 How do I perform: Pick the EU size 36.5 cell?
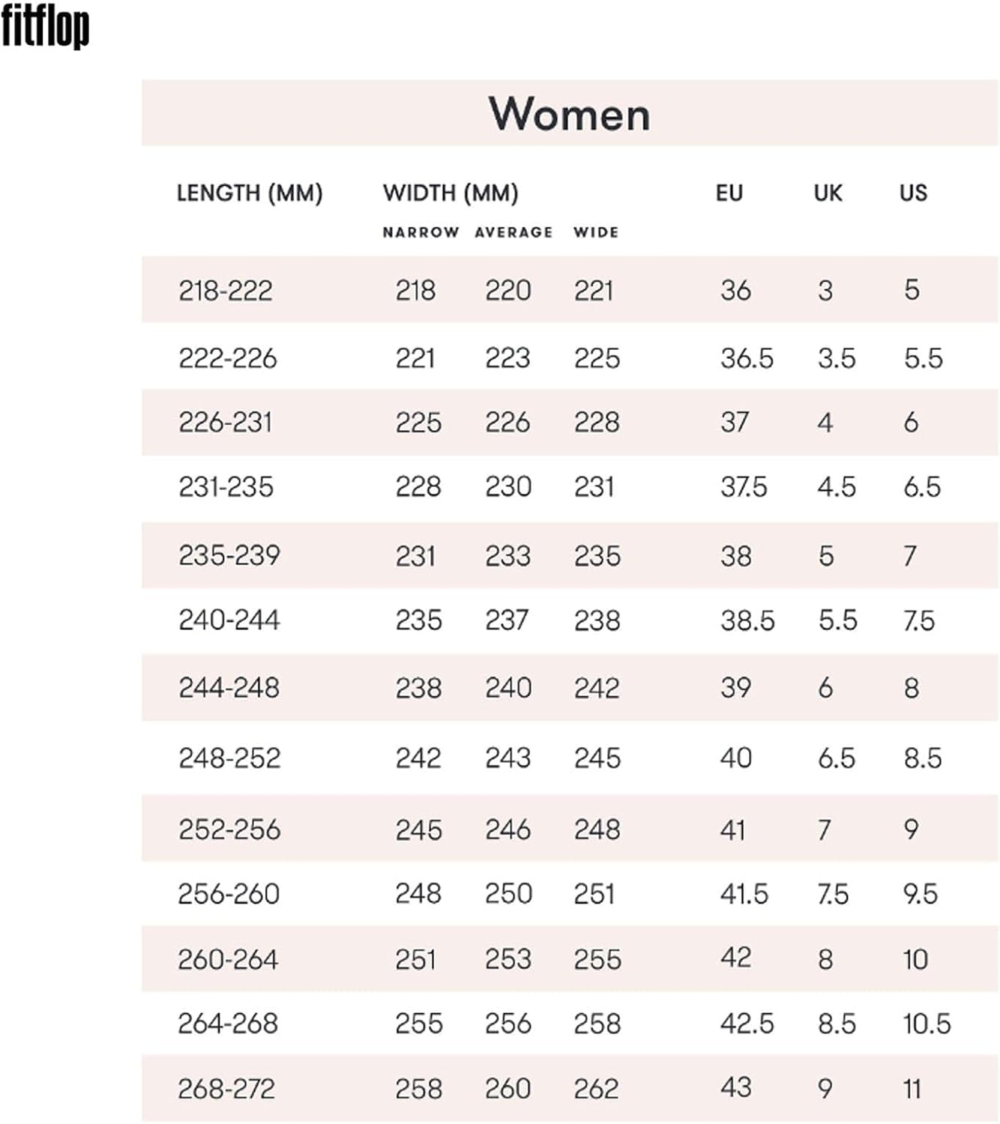(747, 358)
